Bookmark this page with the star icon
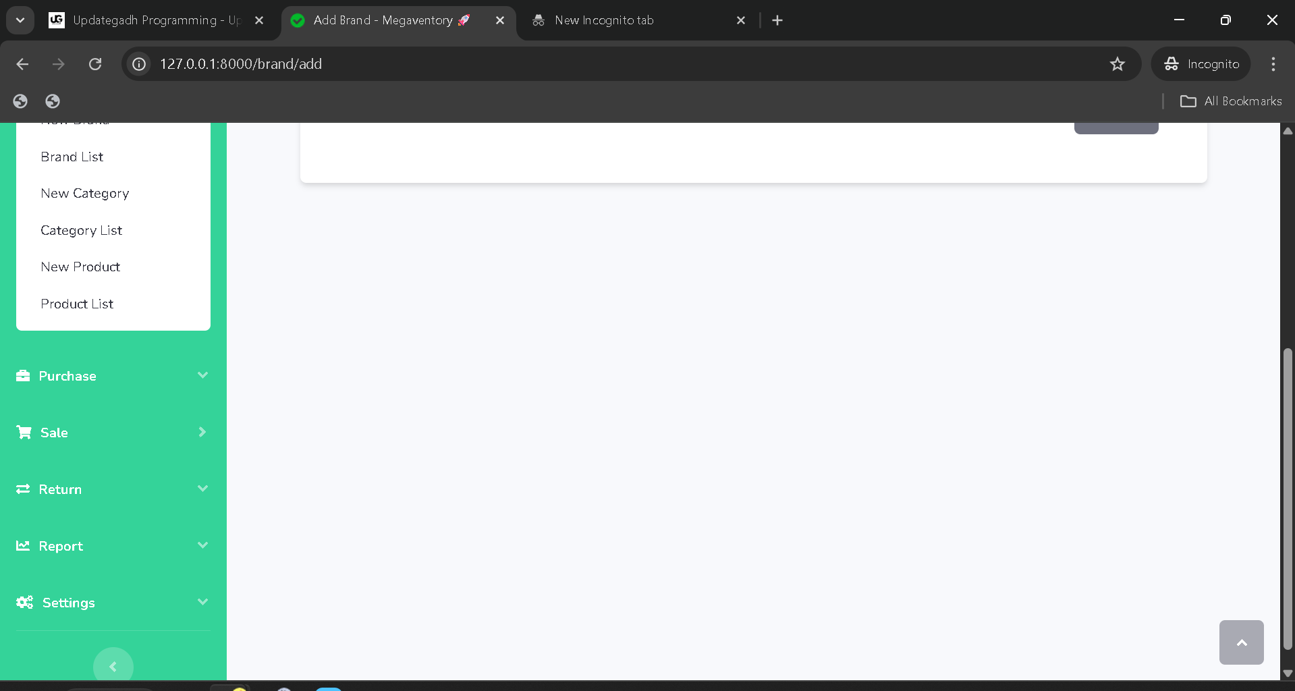This screenshot has height=691, width=1295. [x=1117, y=64]
